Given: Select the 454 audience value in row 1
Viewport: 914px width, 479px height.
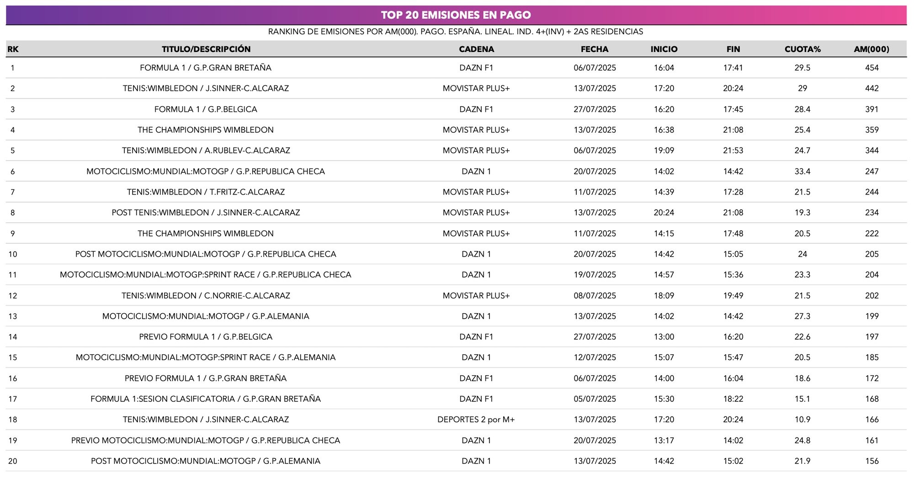Looking at the screenshot, I should tap(871, 68).
